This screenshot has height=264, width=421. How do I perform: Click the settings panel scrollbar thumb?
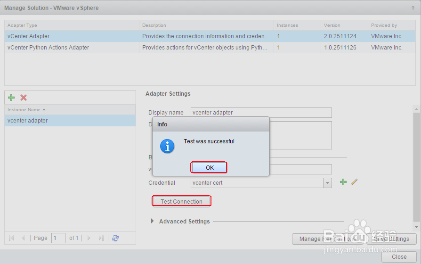click(416, 167)
